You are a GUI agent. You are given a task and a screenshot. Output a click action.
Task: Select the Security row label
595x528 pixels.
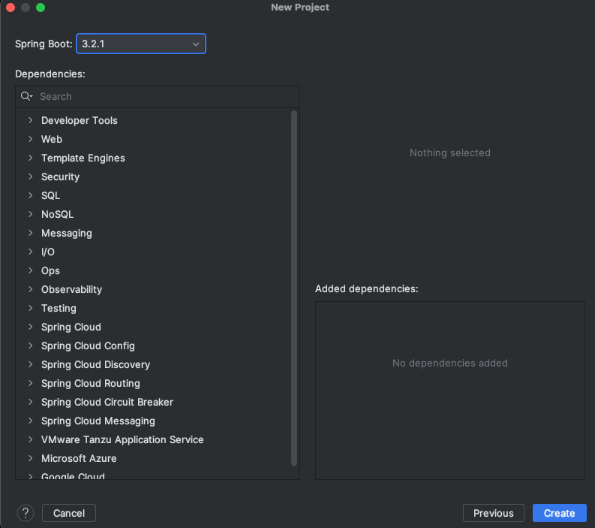tap(60, 177)
